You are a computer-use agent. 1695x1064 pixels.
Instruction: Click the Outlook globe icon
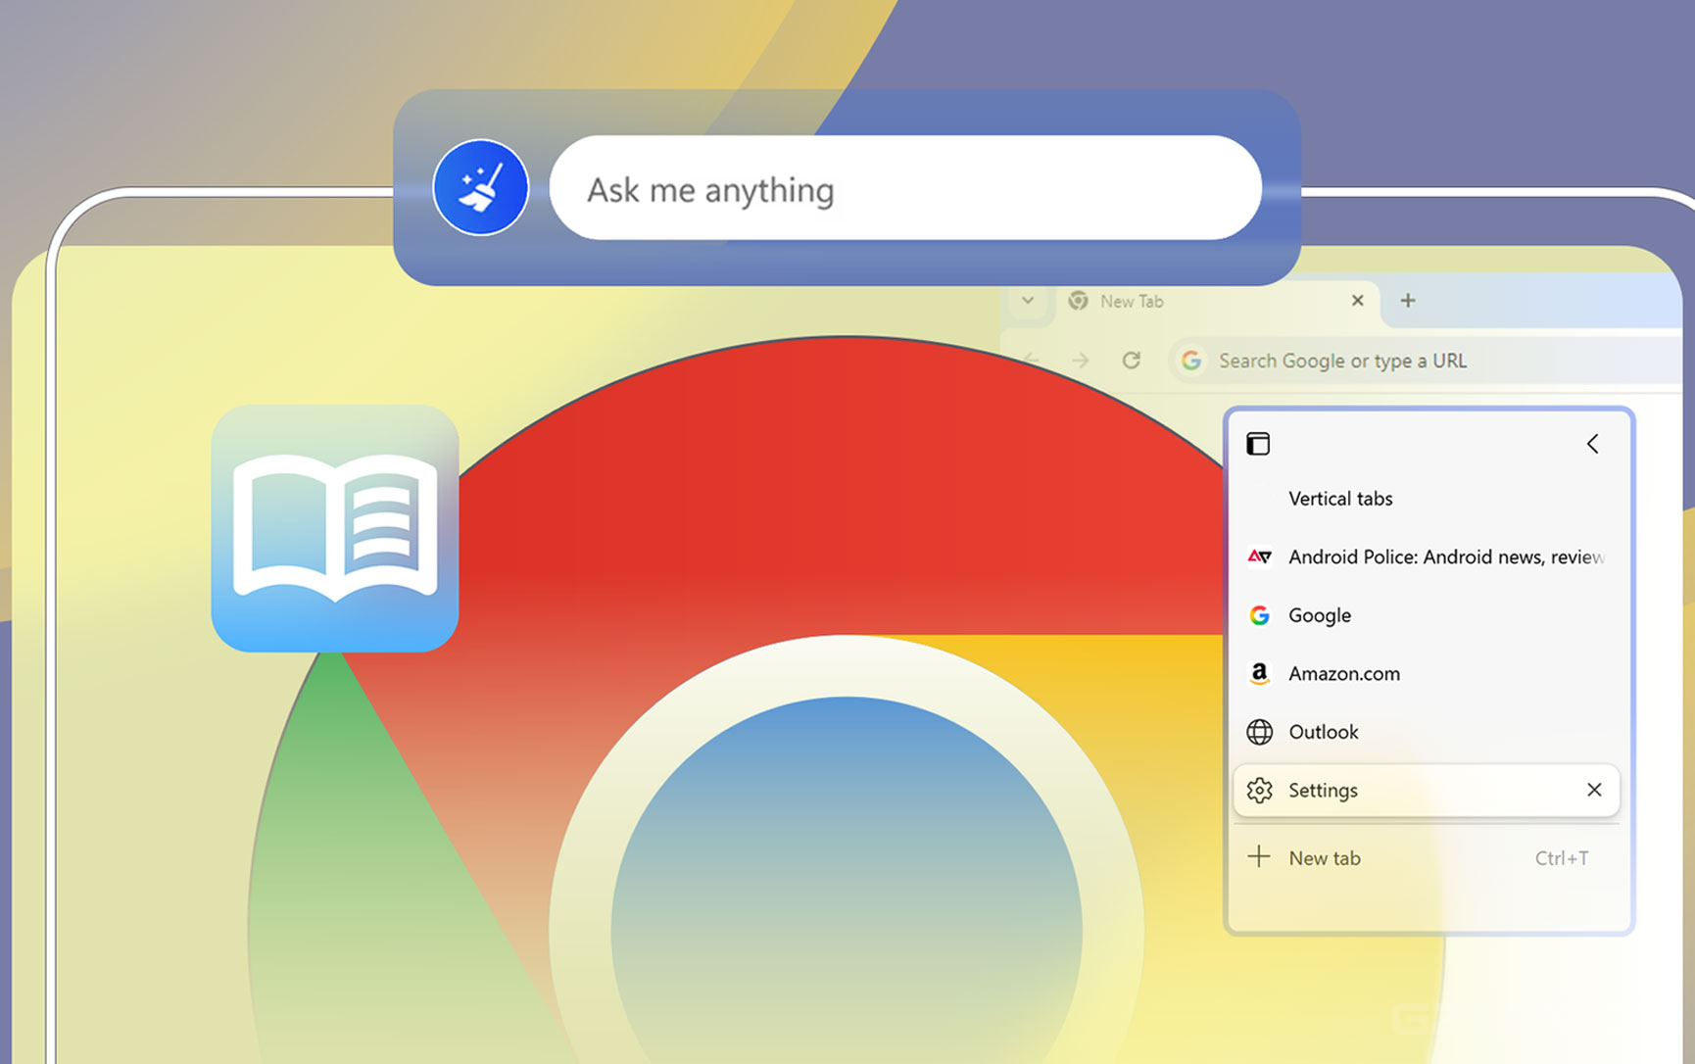pyautogui.click(x=1259, y=732)
